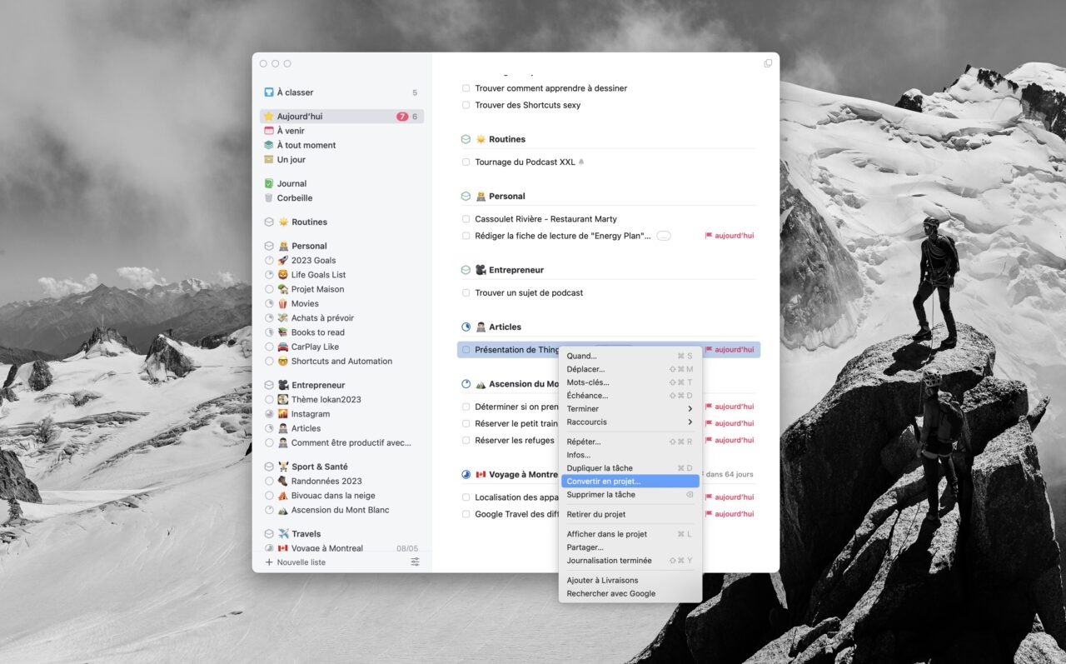Choose Partager... from context menu
The height and width of the screenshot is (664, 1066).
coord(630,547)
